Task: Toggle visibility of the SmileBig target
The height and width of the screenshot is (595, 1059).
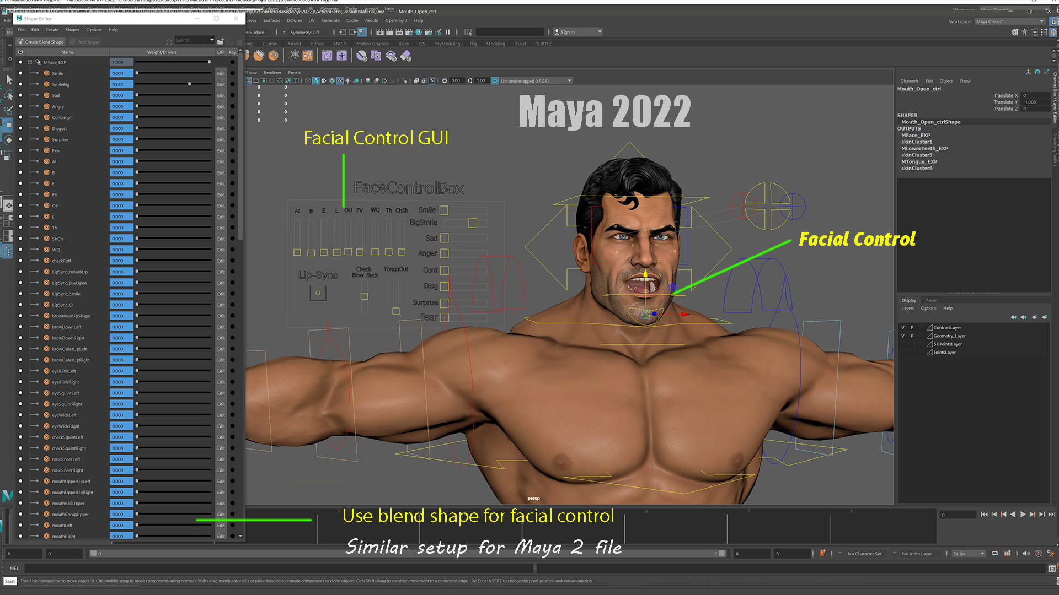Action: click(x=20, y=84)
